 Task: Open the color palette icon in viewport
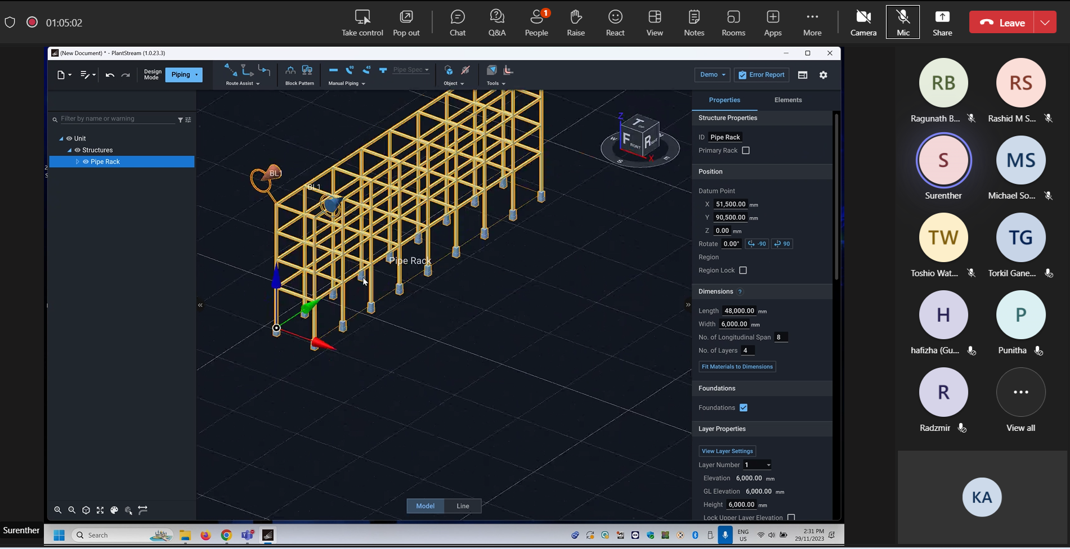pyautogui.click(x=114, y=510)
